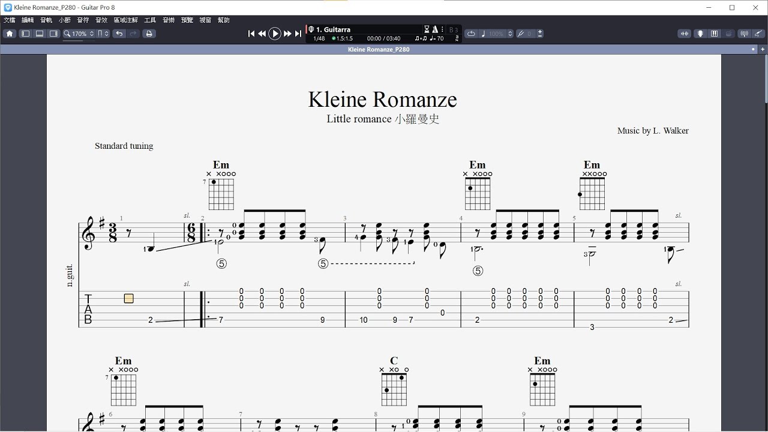Click fret number 10 in tablature
This screenshot has width=768, height=432.
[x=364, y=320]
